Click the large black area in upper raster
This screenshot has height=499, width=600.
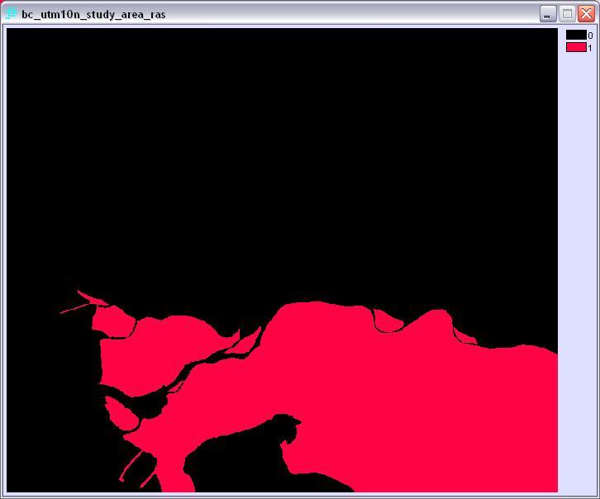click(x=281, y=149)
